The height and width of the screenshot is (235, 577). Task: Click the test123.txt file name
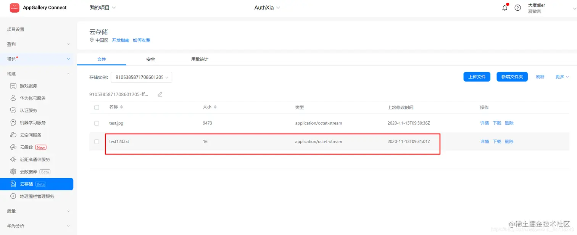119,142
